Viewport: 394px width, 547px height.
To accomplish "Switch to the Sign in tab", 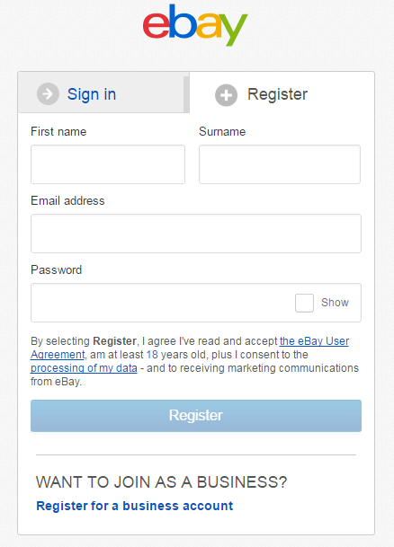I will pos(102,93).
